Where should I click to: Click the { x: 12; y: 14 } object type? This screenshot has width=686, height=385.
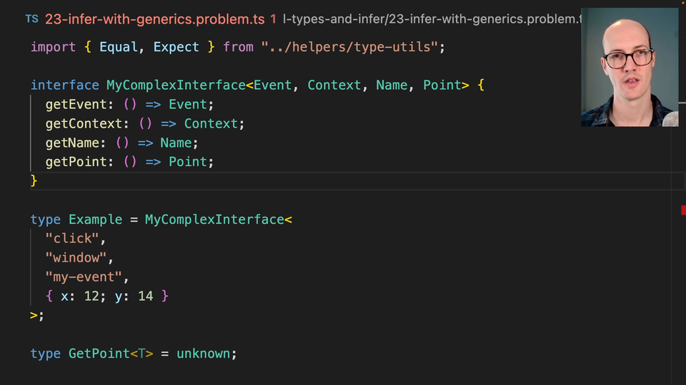[x=107, y=296]
